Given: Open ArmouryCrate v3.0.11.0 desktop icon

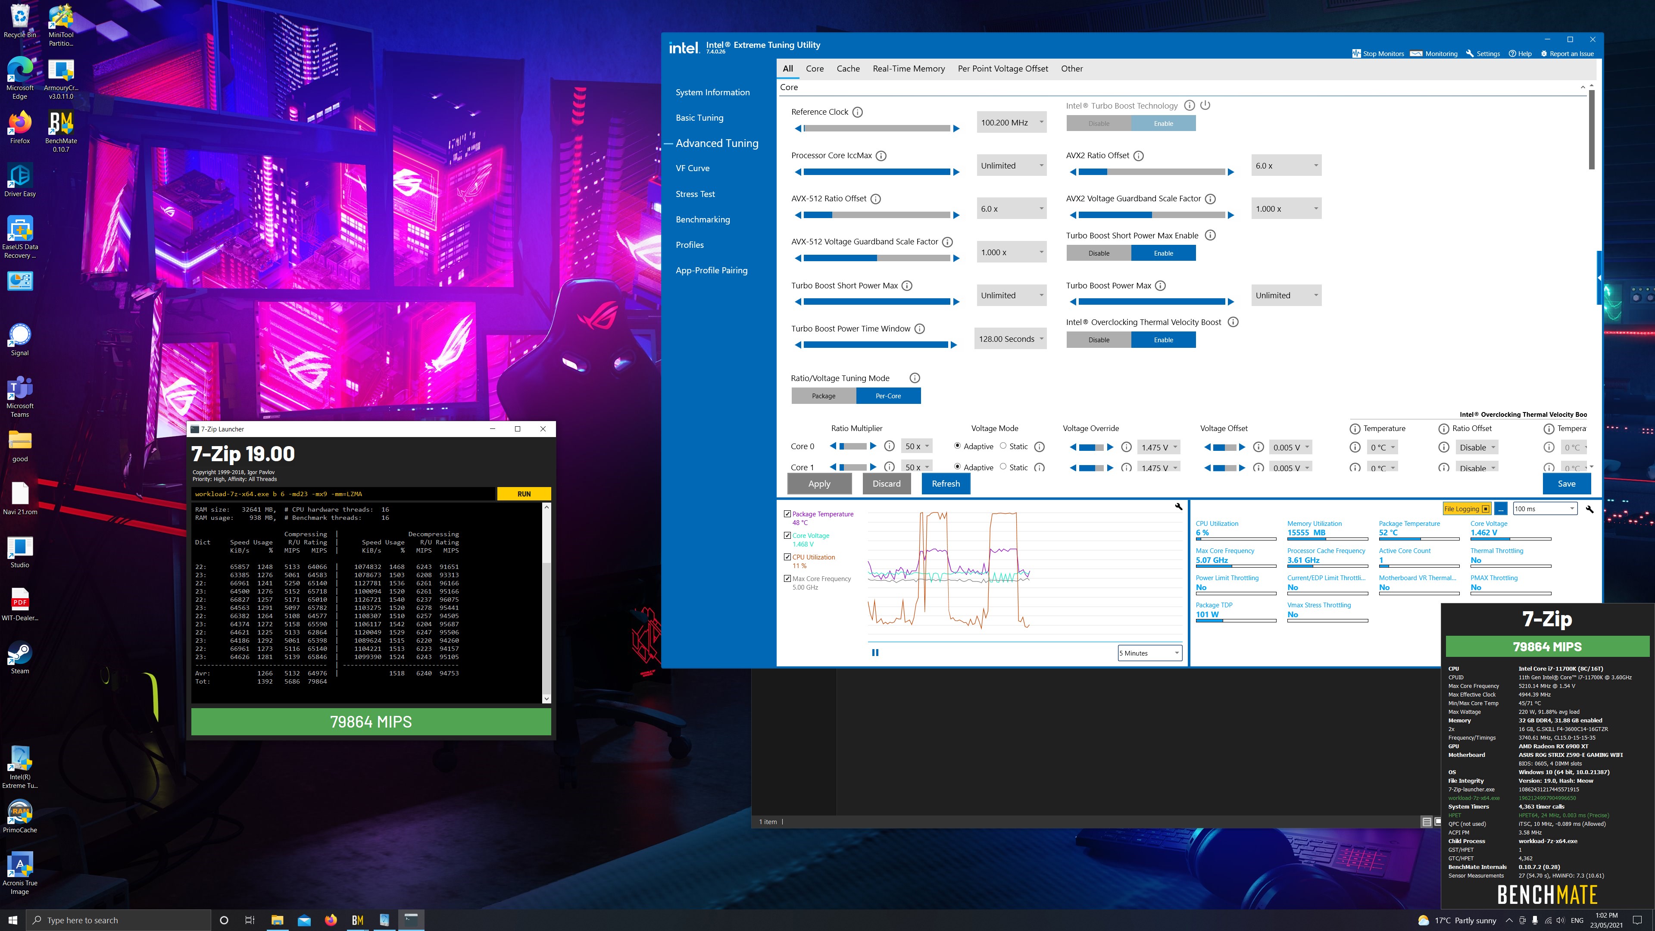Looking at the screenshot, I should [x=61, y=78].
